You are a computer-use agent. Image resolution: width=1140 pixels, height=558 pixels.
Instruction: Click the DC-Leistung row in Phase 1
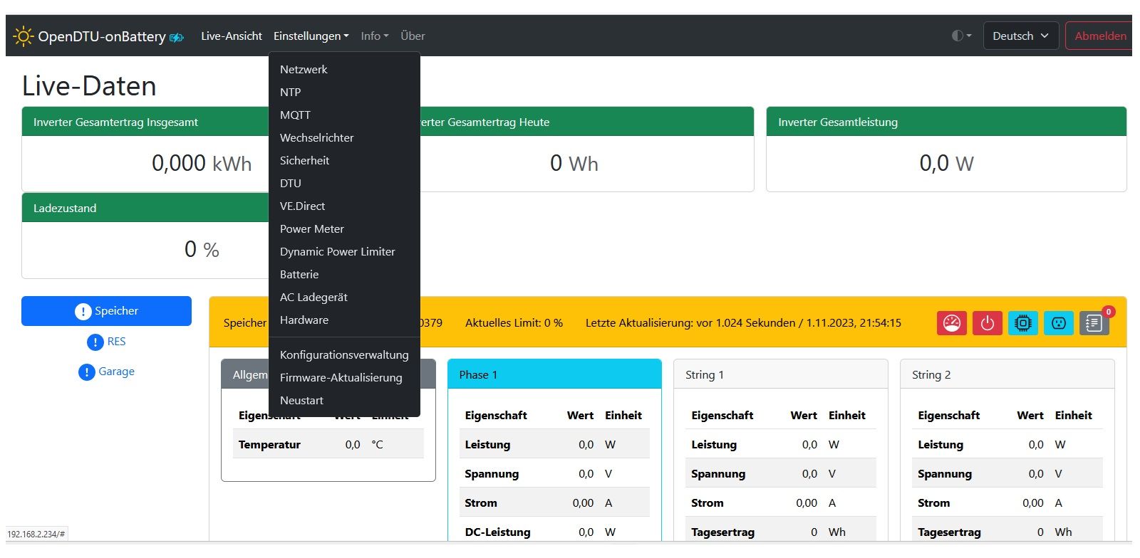(x=554, y=532)
